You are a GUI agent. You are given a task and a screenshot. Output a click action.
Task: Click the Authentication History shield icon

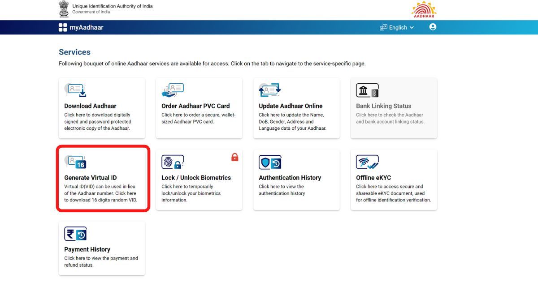tap(270, 162)
